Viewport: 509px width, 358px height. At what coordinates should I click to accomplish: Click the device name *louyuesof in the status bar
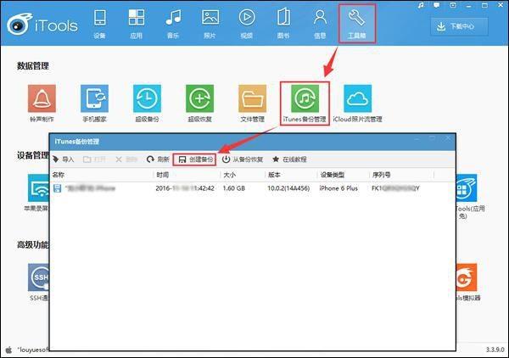tap(33, 350)
